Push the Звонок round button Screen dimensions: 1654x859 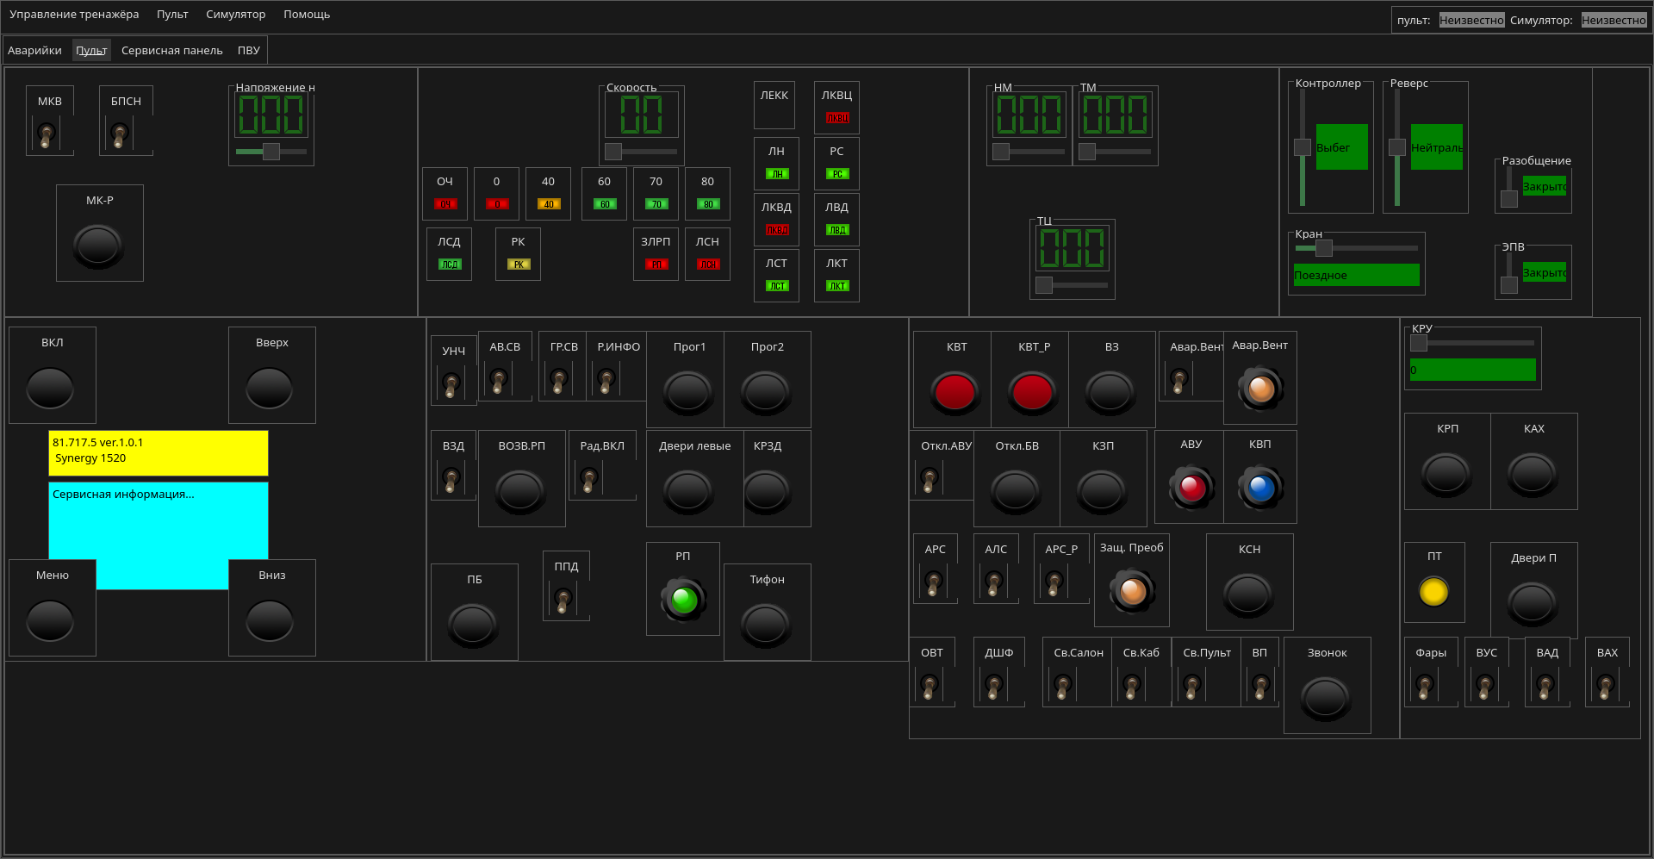[1325, 699]
